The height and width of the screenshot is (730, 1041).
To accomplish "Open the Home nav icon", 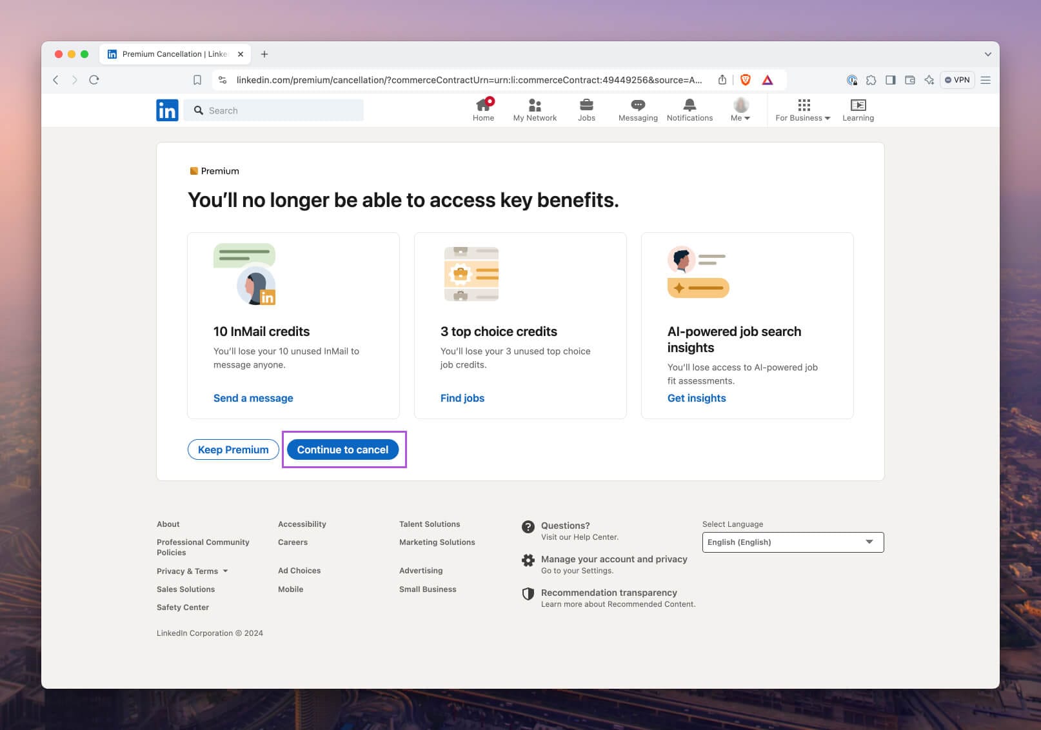I will (x=483, y=104).
